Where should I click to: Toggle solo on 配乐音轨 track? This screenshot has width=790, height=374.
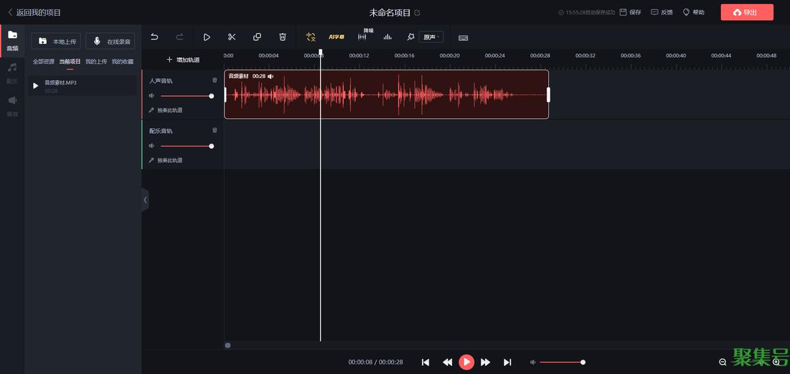[165, 160]
